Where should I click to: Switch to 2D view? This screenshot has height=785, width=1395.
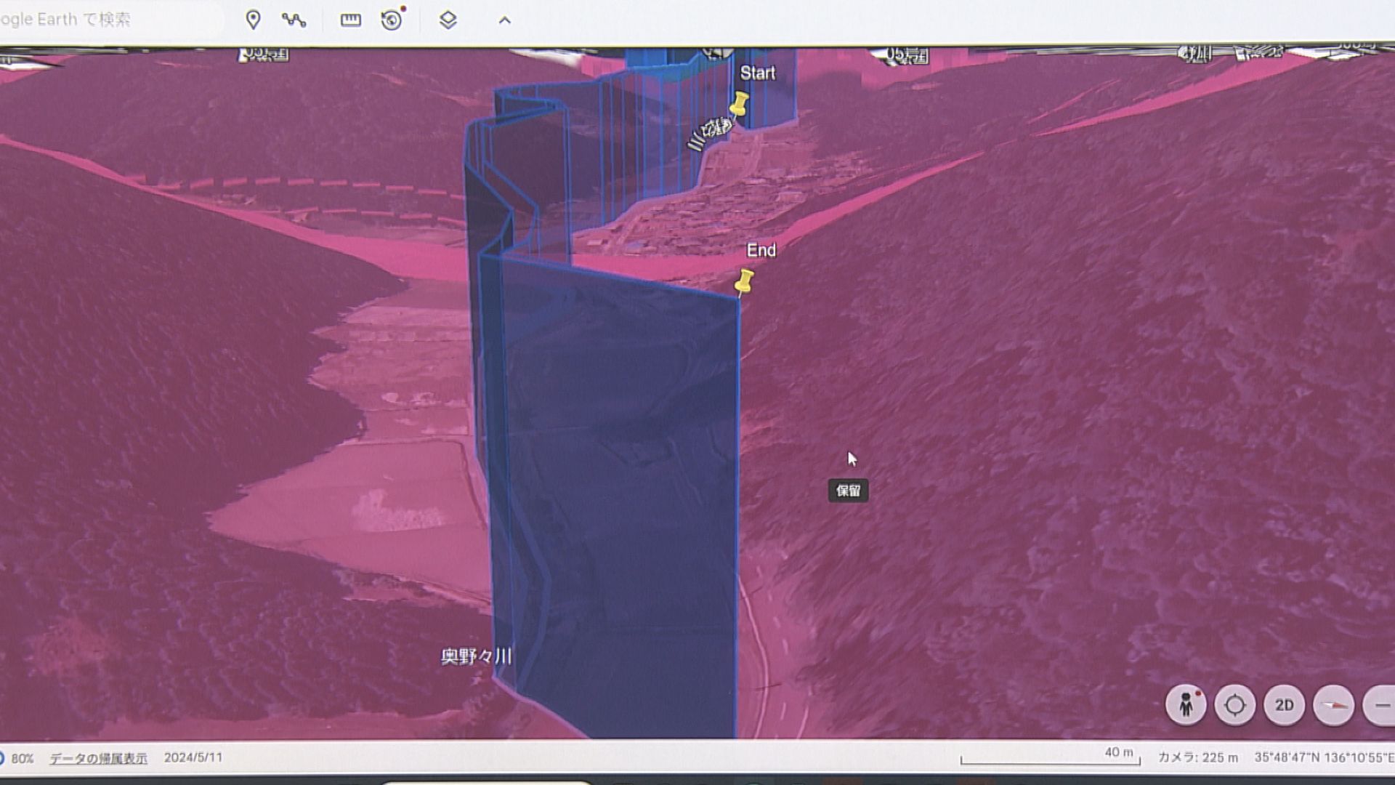1284,704
